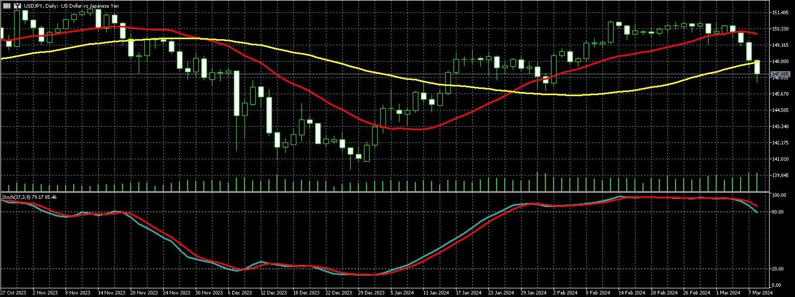
Task: Click the 29 Dec 2023 date label
Action: point(371,293)
